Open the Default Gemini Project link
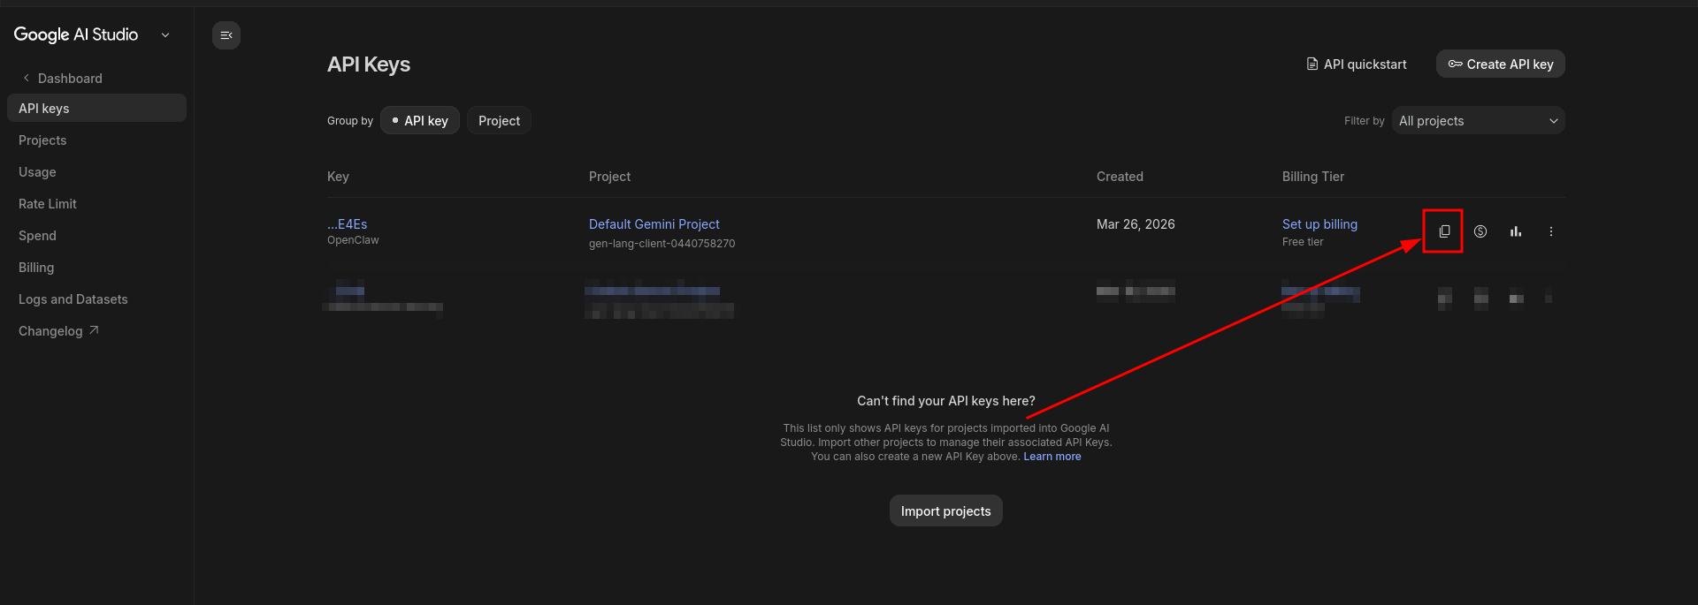1698x605 pixels. pyautogui.click(x=654, y=224)
